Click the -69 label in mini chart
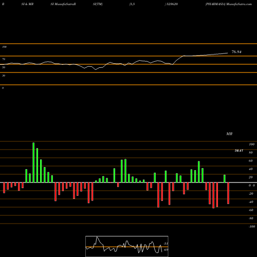 166,250
